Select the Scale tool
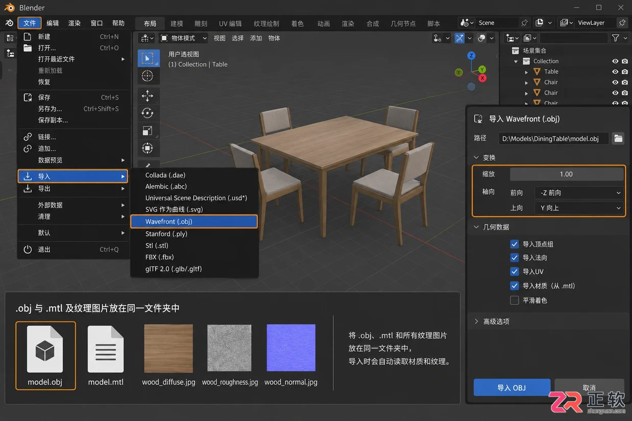This screenshot has width=632, height=421. tap(148, 131)
